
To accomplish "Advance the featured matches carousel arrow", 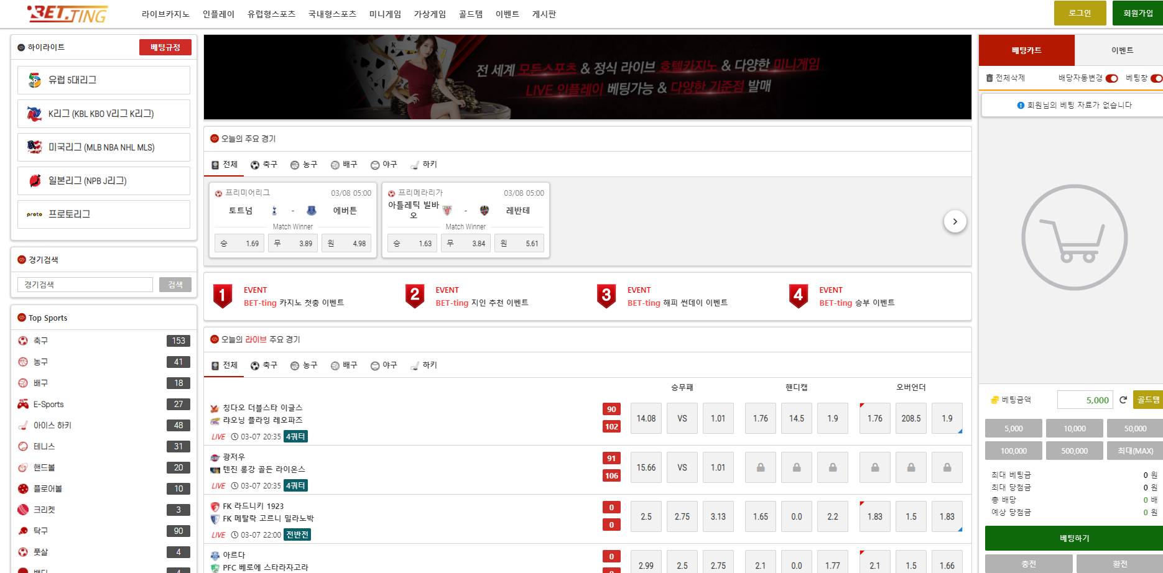I will 955,221.
